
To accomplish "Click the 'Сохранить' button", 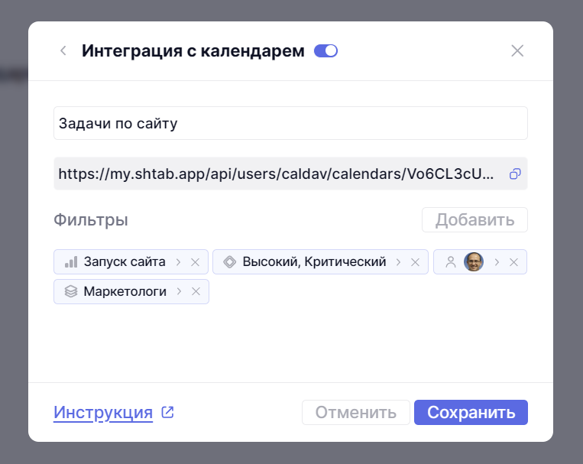I will pyautogui.click(x=471, y=413).
